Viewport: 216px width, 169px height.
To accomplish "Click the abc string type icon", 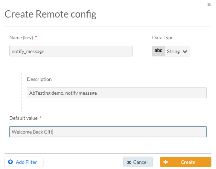I will [158, 51].
